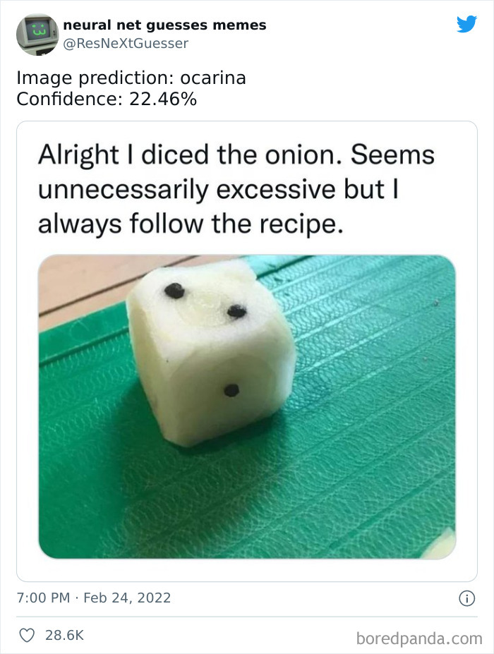Open the 7:00 PM timestamp link
The height and width of the screenshot is (654, 494).
[43, 598]
